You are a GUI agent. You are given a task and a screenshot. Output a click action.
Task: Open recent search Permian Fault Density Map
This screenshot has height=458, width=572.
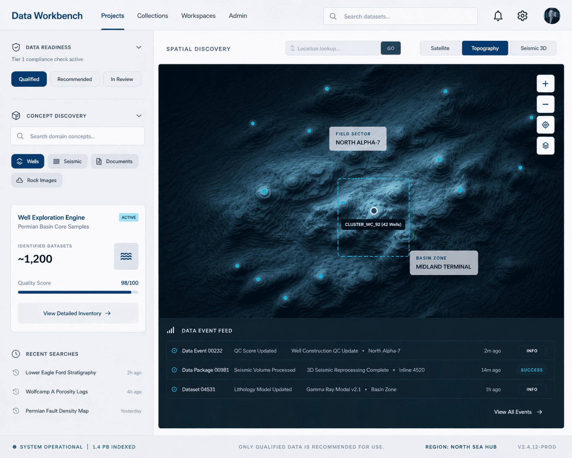point(57,411)
